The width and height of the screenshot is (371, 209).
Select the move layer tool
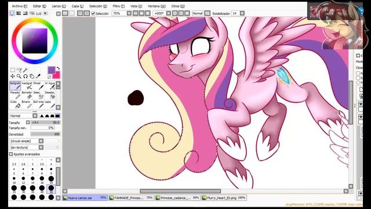click(x=13, y=76)
